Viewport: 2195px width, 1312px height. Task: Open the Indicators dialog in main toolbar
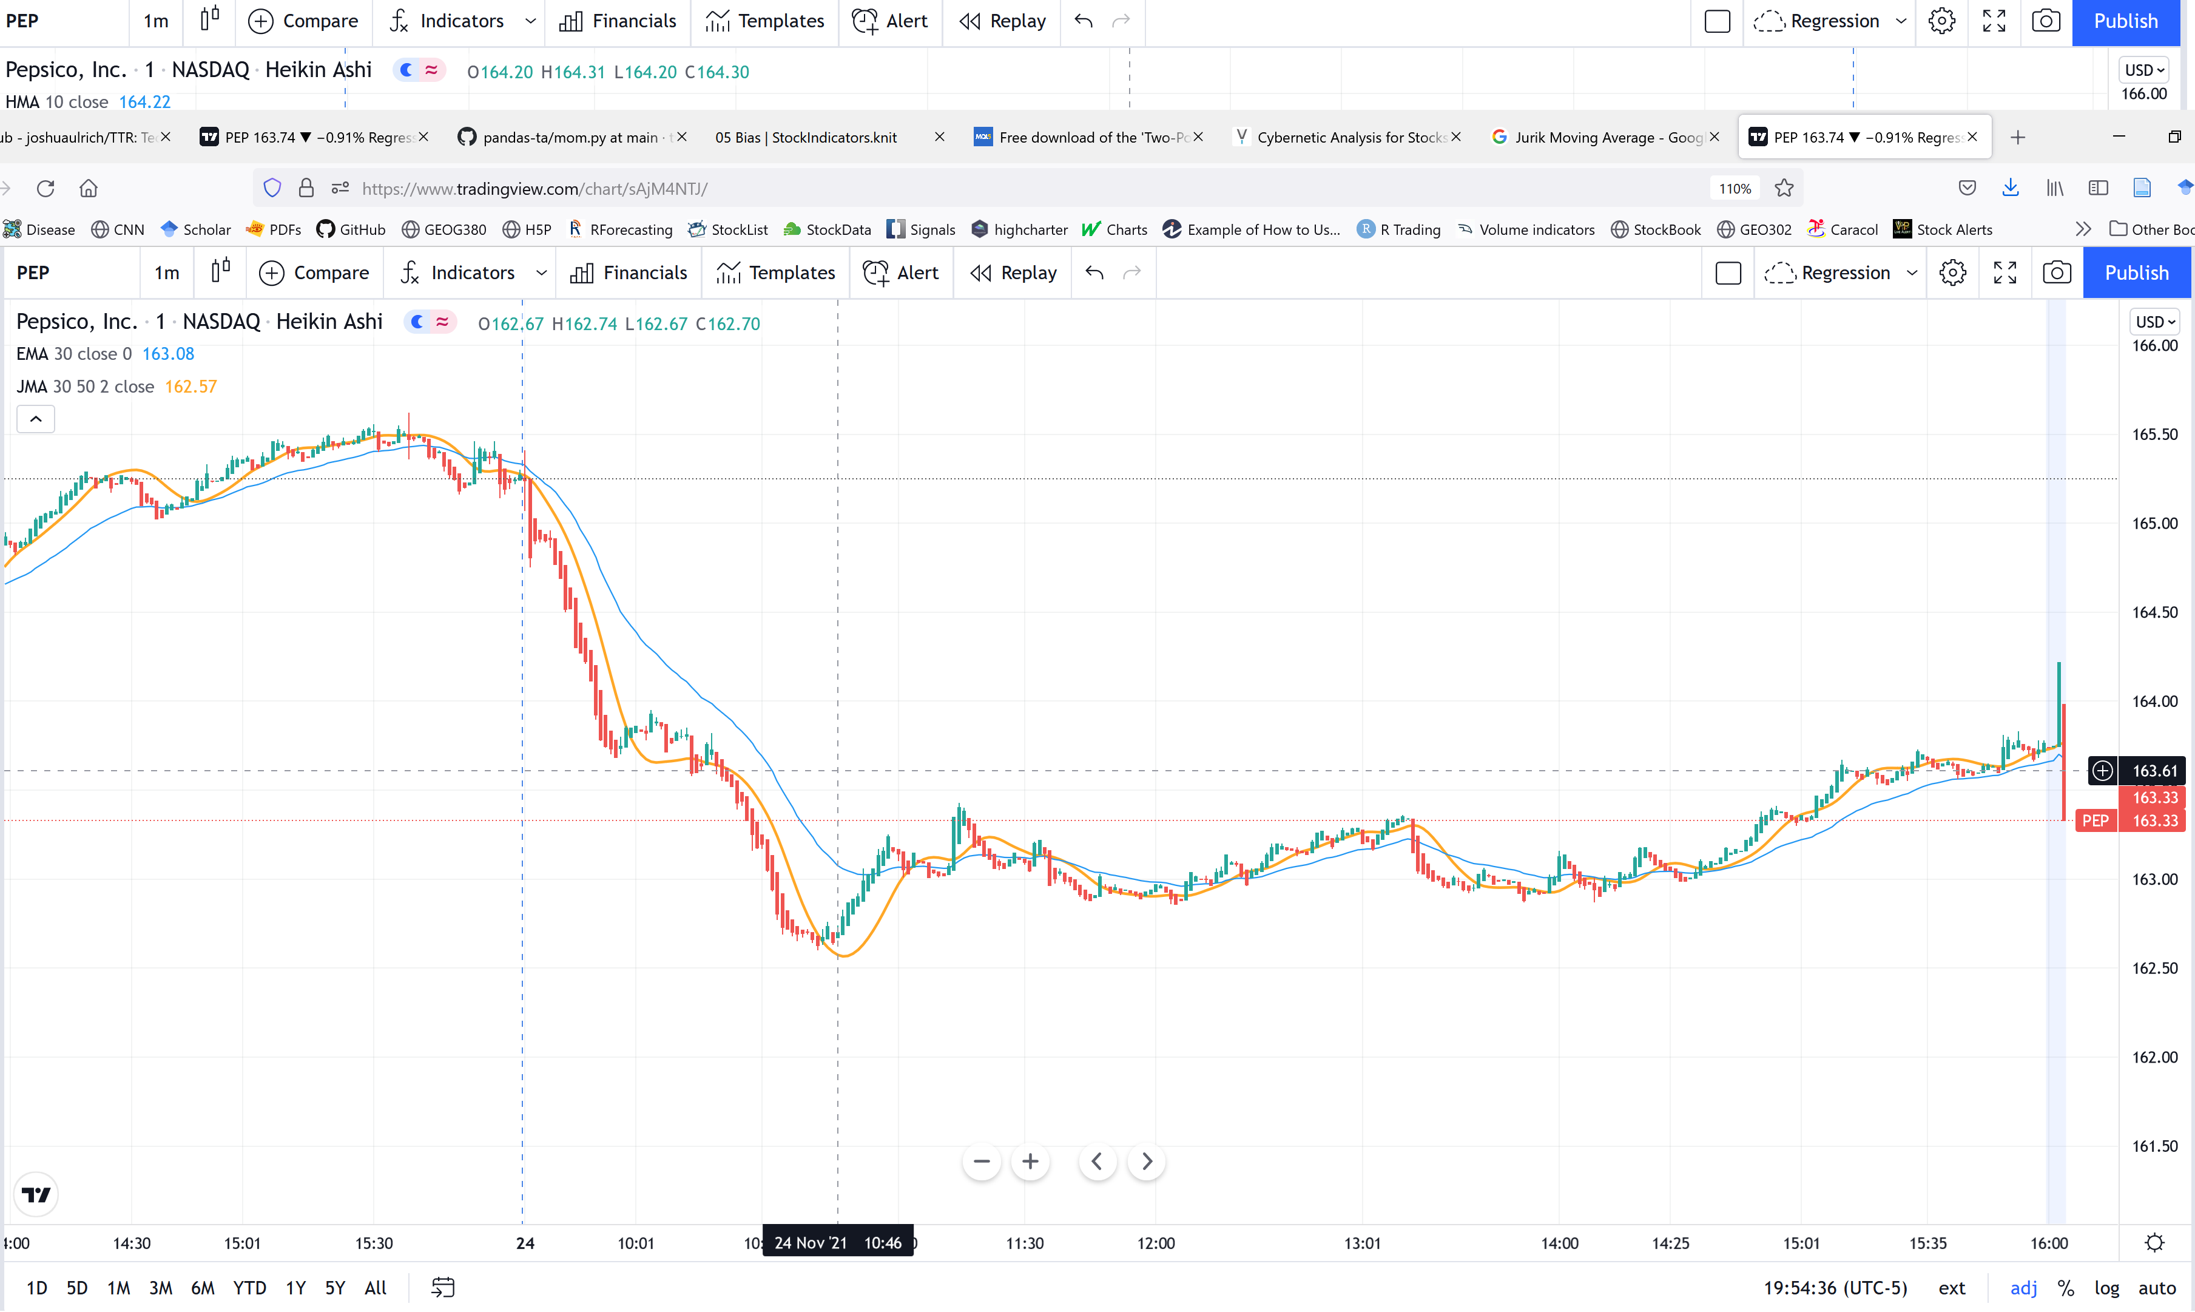457,272
